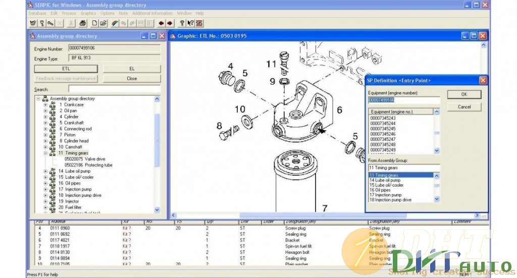Click the Engine Number field

pos(115,48)
